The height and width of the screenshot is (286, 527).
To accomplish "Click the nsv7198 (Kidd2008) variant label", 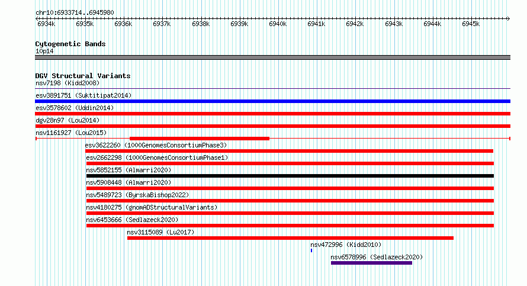I will point(68,83).
